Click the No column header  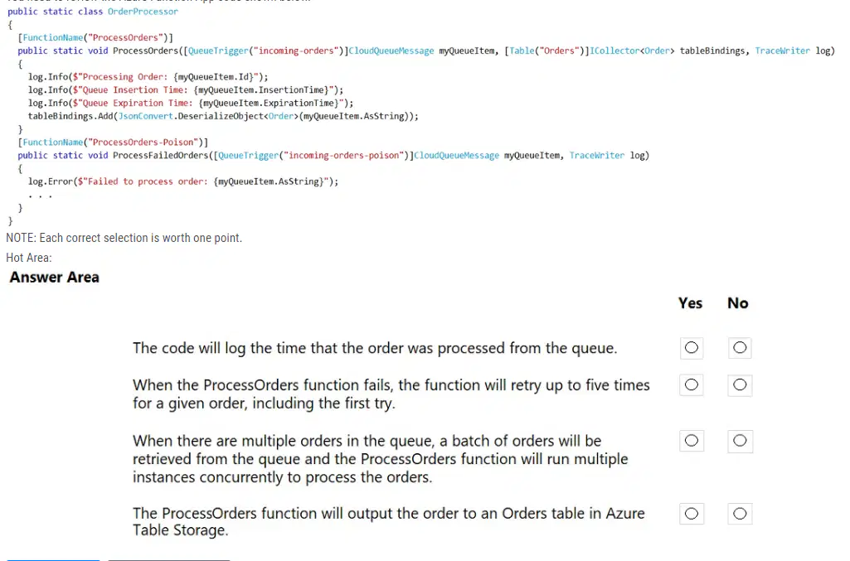(x=738, y=303)
